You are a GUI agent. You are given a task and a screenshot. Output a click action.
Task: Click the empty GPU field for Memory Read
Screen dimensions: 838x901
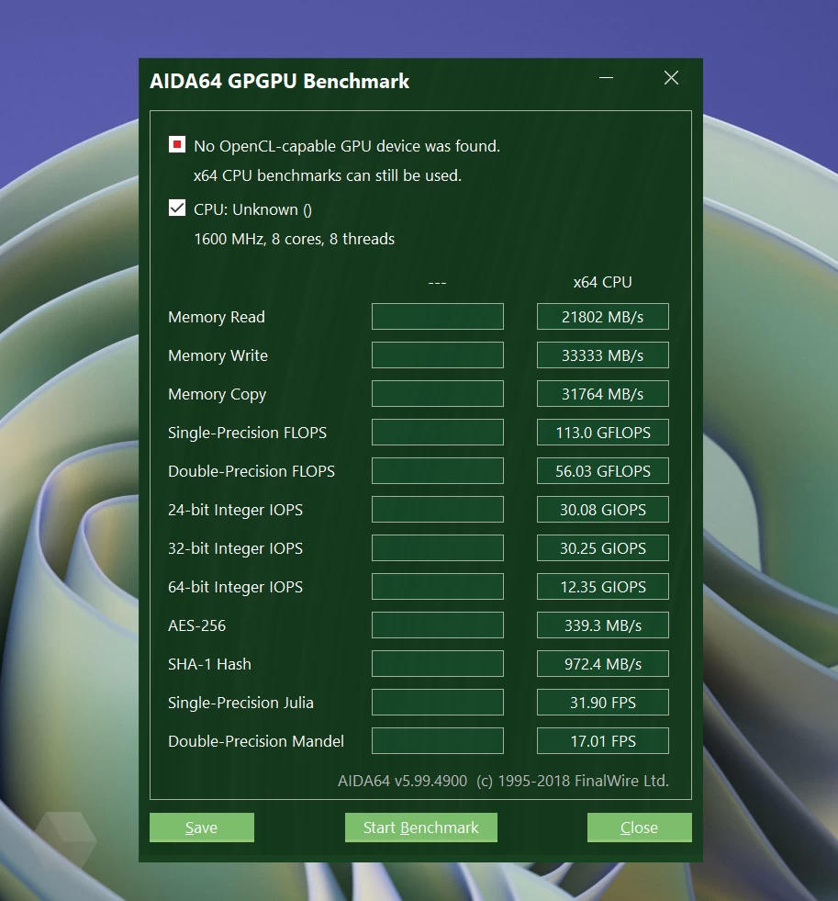tap(437, 317)
